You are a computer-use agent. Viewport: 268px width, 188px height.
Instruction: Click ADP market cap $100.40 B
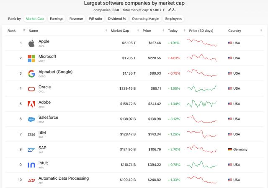tap(128, 180)
